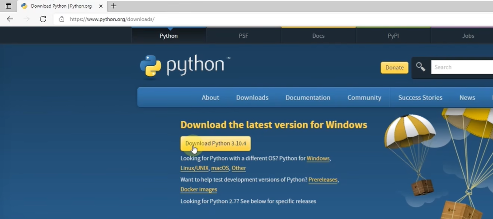
Task: Open the Success Stories menu
Action: click(420, 98)
